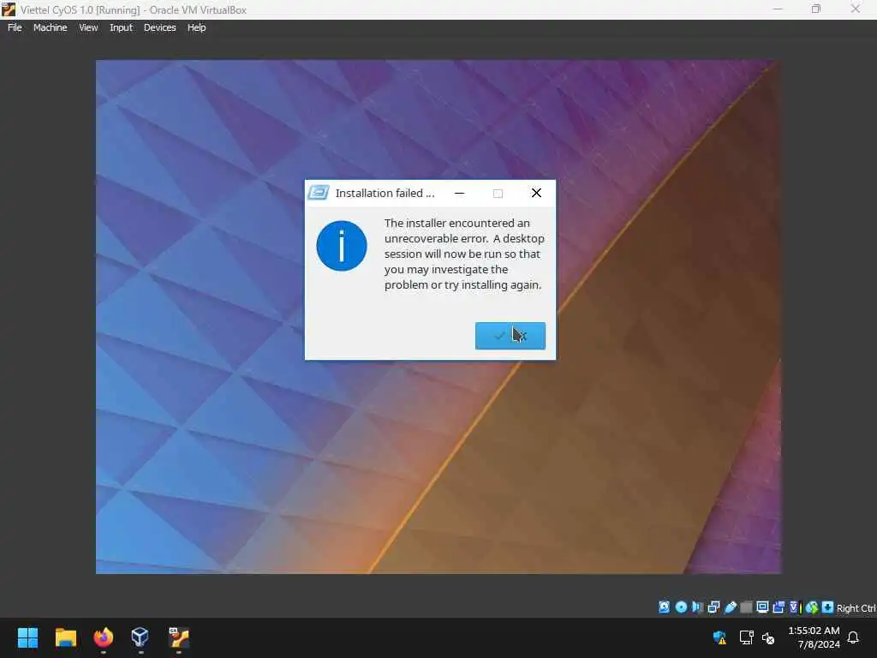
Task: Click the virtualization features V icon
Action: (794, 607)
